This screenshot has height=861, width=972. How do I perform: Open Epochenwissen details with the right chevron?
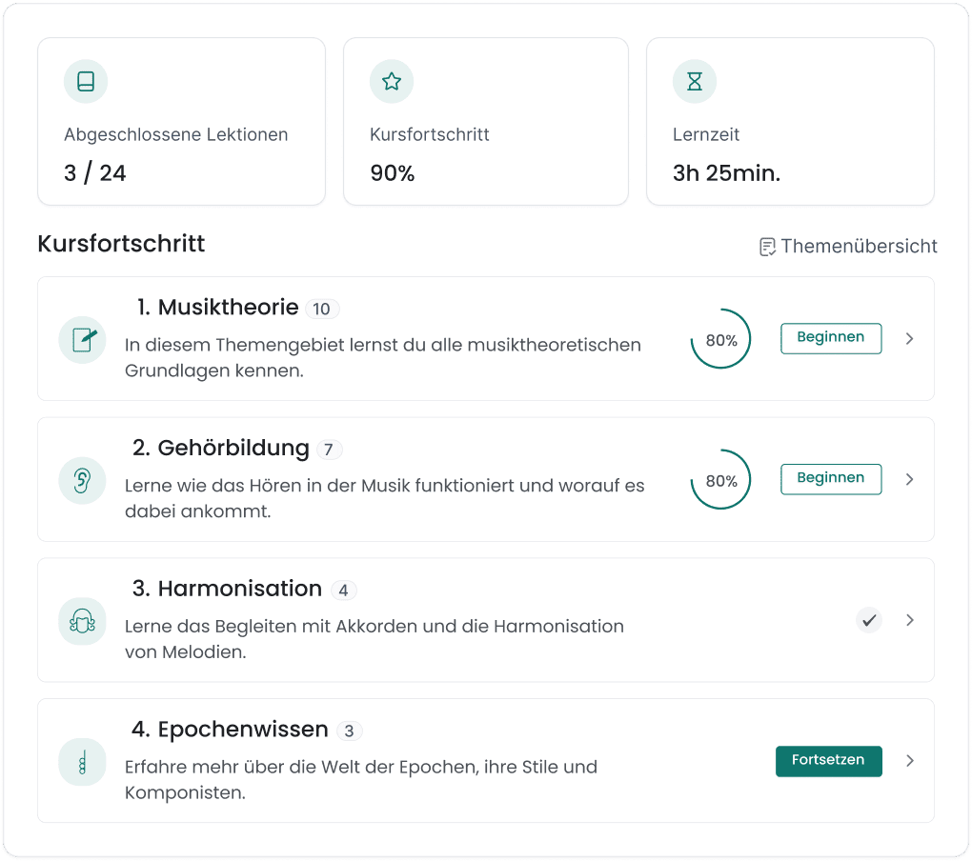(x=909, y=761)
